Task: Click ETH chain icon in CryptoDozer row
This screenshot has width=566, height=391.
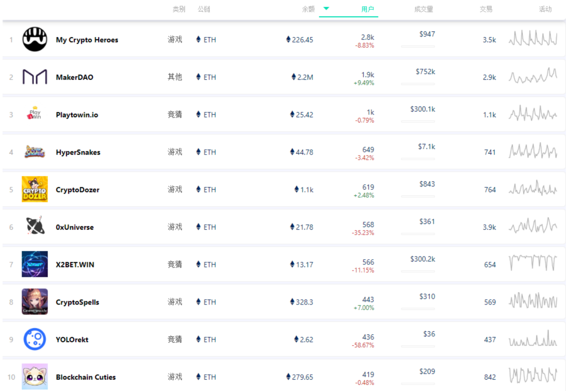Action: pos(198,189)
